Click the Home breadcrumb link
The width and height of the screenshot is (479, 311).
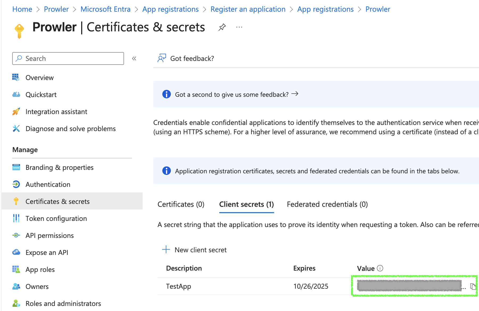tap(22, 9)
